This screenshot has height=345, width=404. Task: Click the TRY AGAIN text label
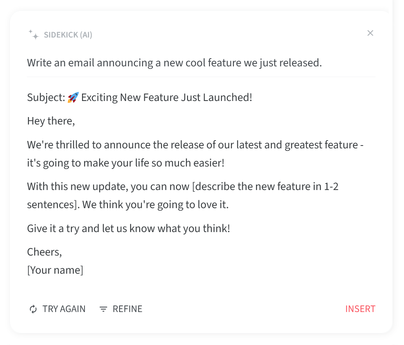click(64, 309)
